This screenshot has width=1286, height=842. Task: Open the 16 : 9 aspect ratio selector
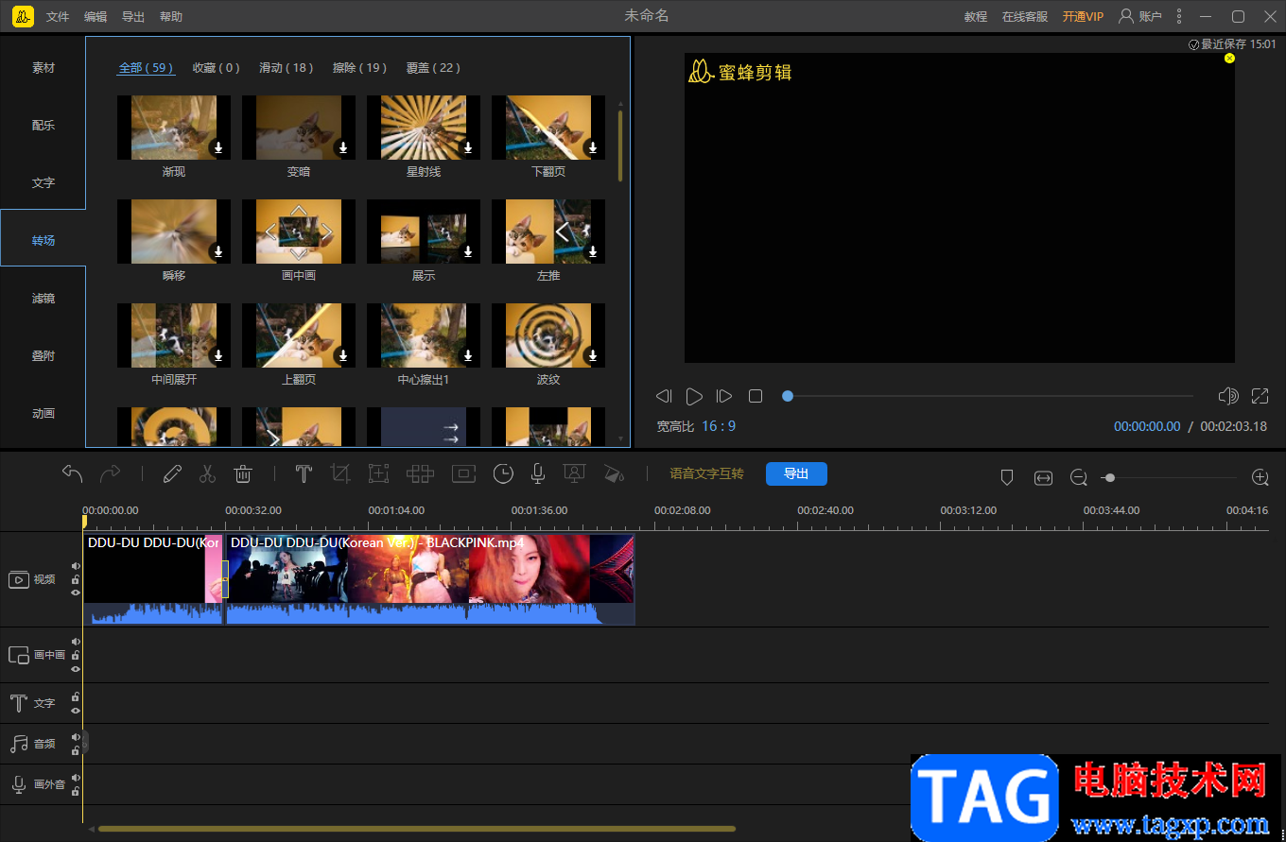[719, 426]
